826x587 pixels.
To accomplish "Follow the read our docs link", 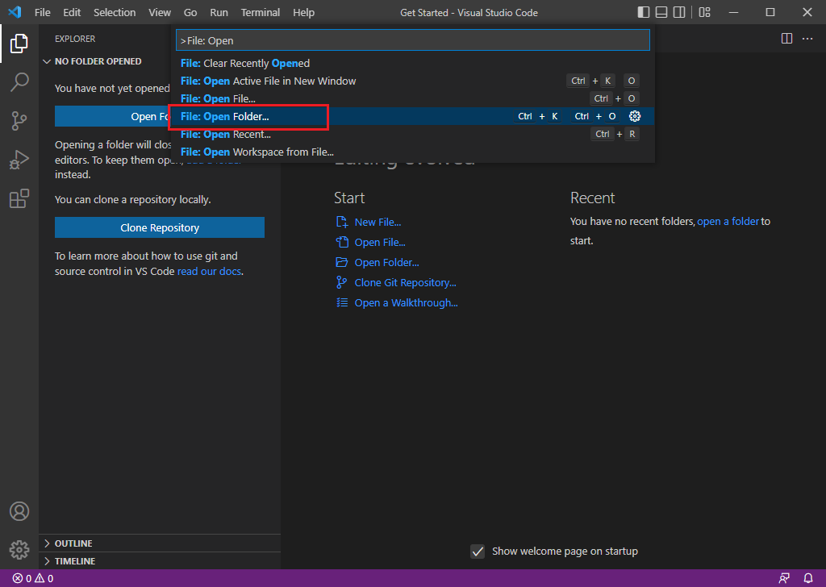I will click(209, 272).
